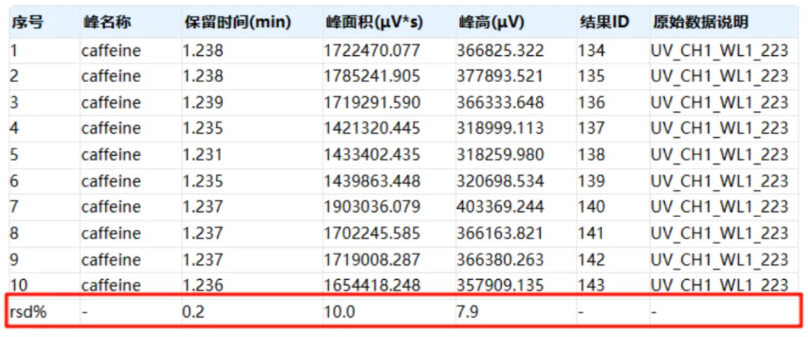Click the 峰高(μV) column header
This screenshot has width=808, height=337.
point(492,23)
